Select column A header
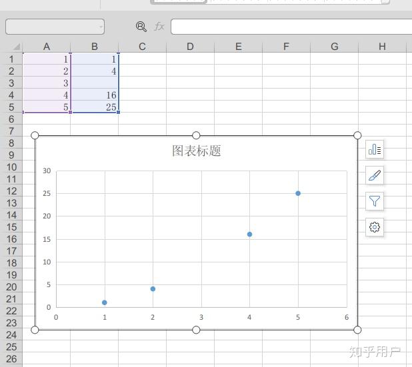Image resolution: width=412 pixels, height=367 pixels. coord(47,47)
